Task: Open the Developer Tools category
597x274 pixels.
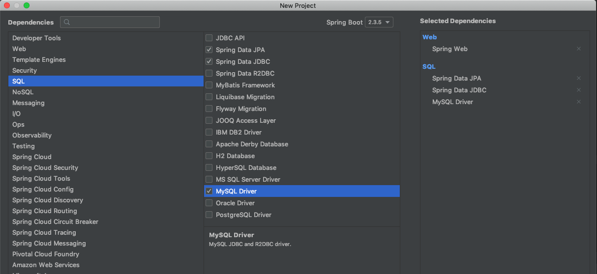Action: pos(36,38)
